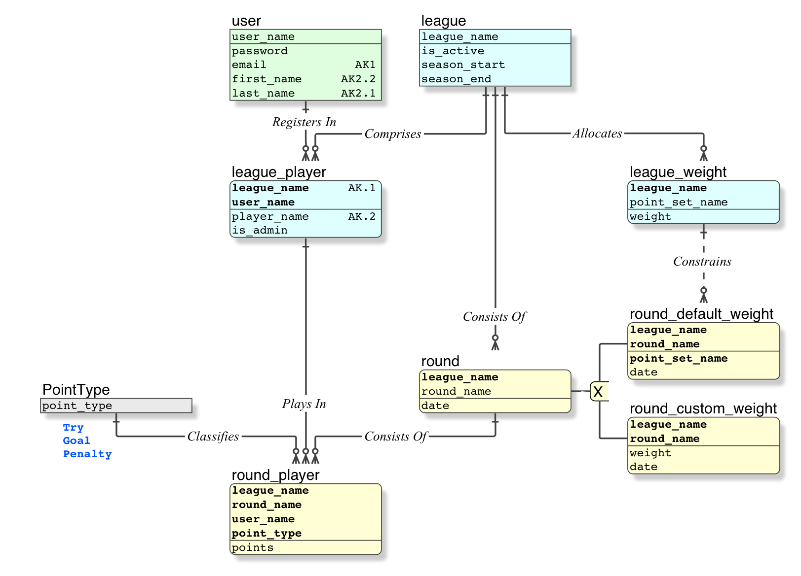Click the Comprises relationship label
This screenshot has width=801, height=576.
(x=393, y=134)
